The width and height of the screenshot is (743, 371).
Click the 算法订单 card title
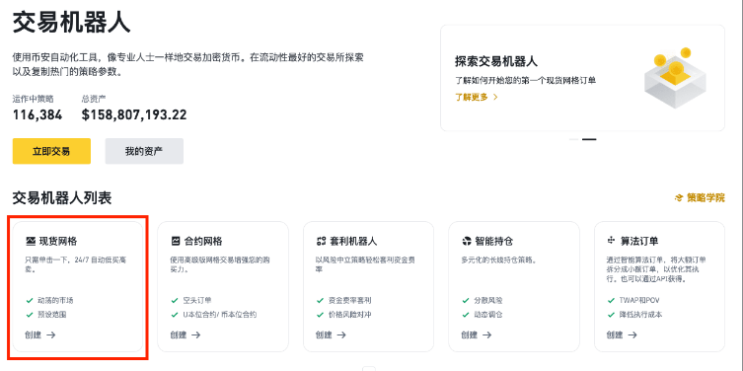tap(639, 241)
